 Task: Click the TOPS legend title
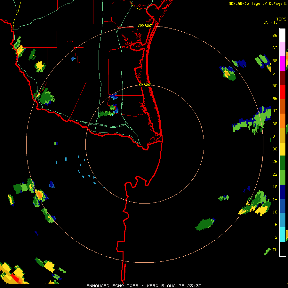coord(281,19)
